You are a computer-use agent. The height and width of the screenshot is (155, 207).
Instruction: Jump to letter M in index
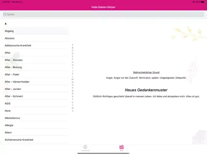72,79
